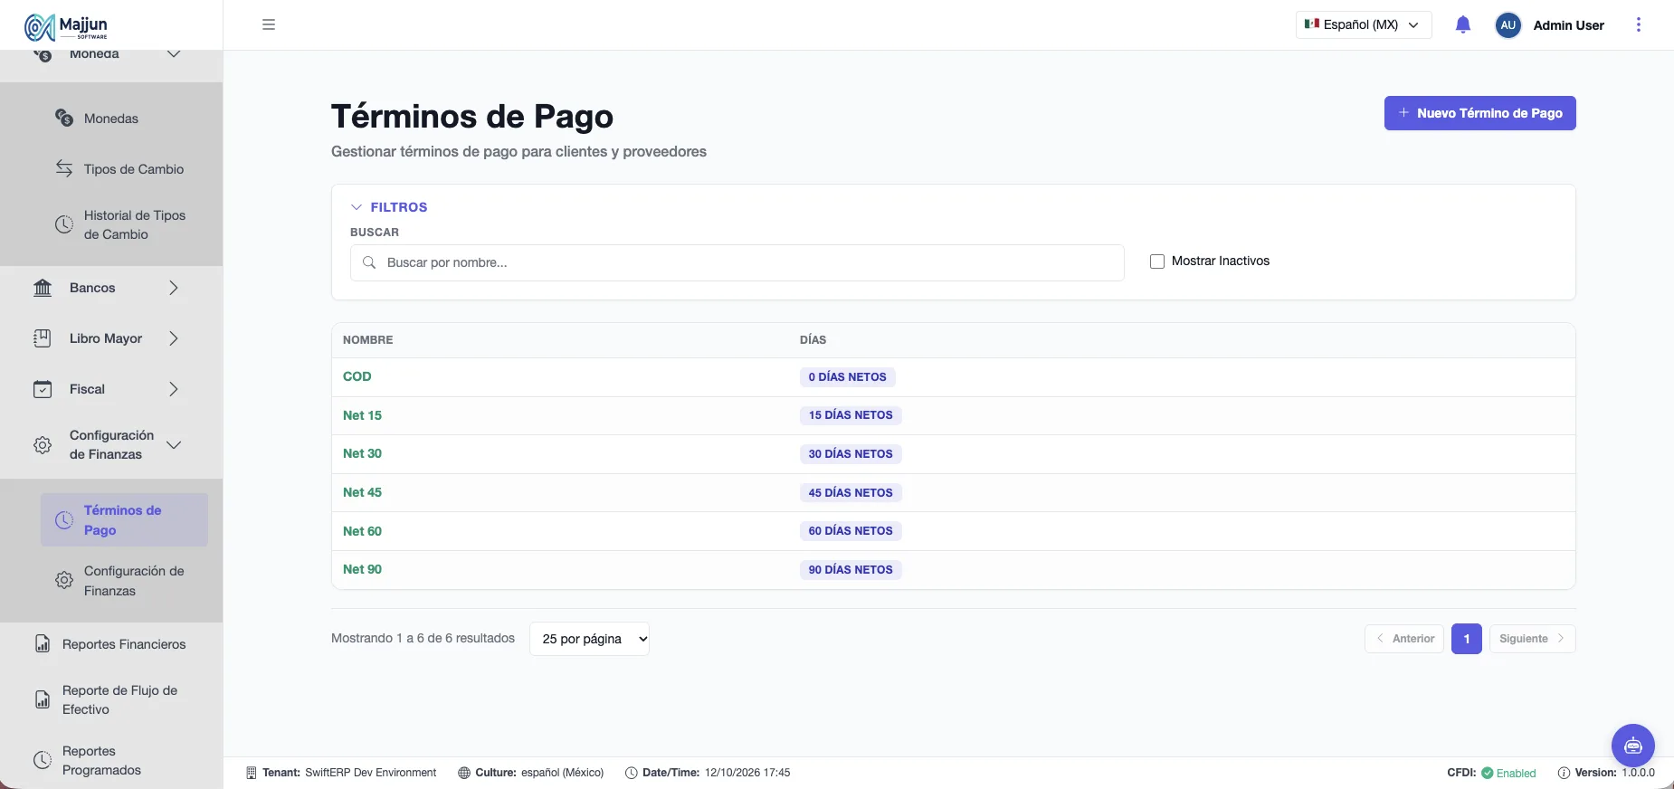Click the 45 DÍAS NETOS badge
The image size is (1674, 789).
point(851,493)
